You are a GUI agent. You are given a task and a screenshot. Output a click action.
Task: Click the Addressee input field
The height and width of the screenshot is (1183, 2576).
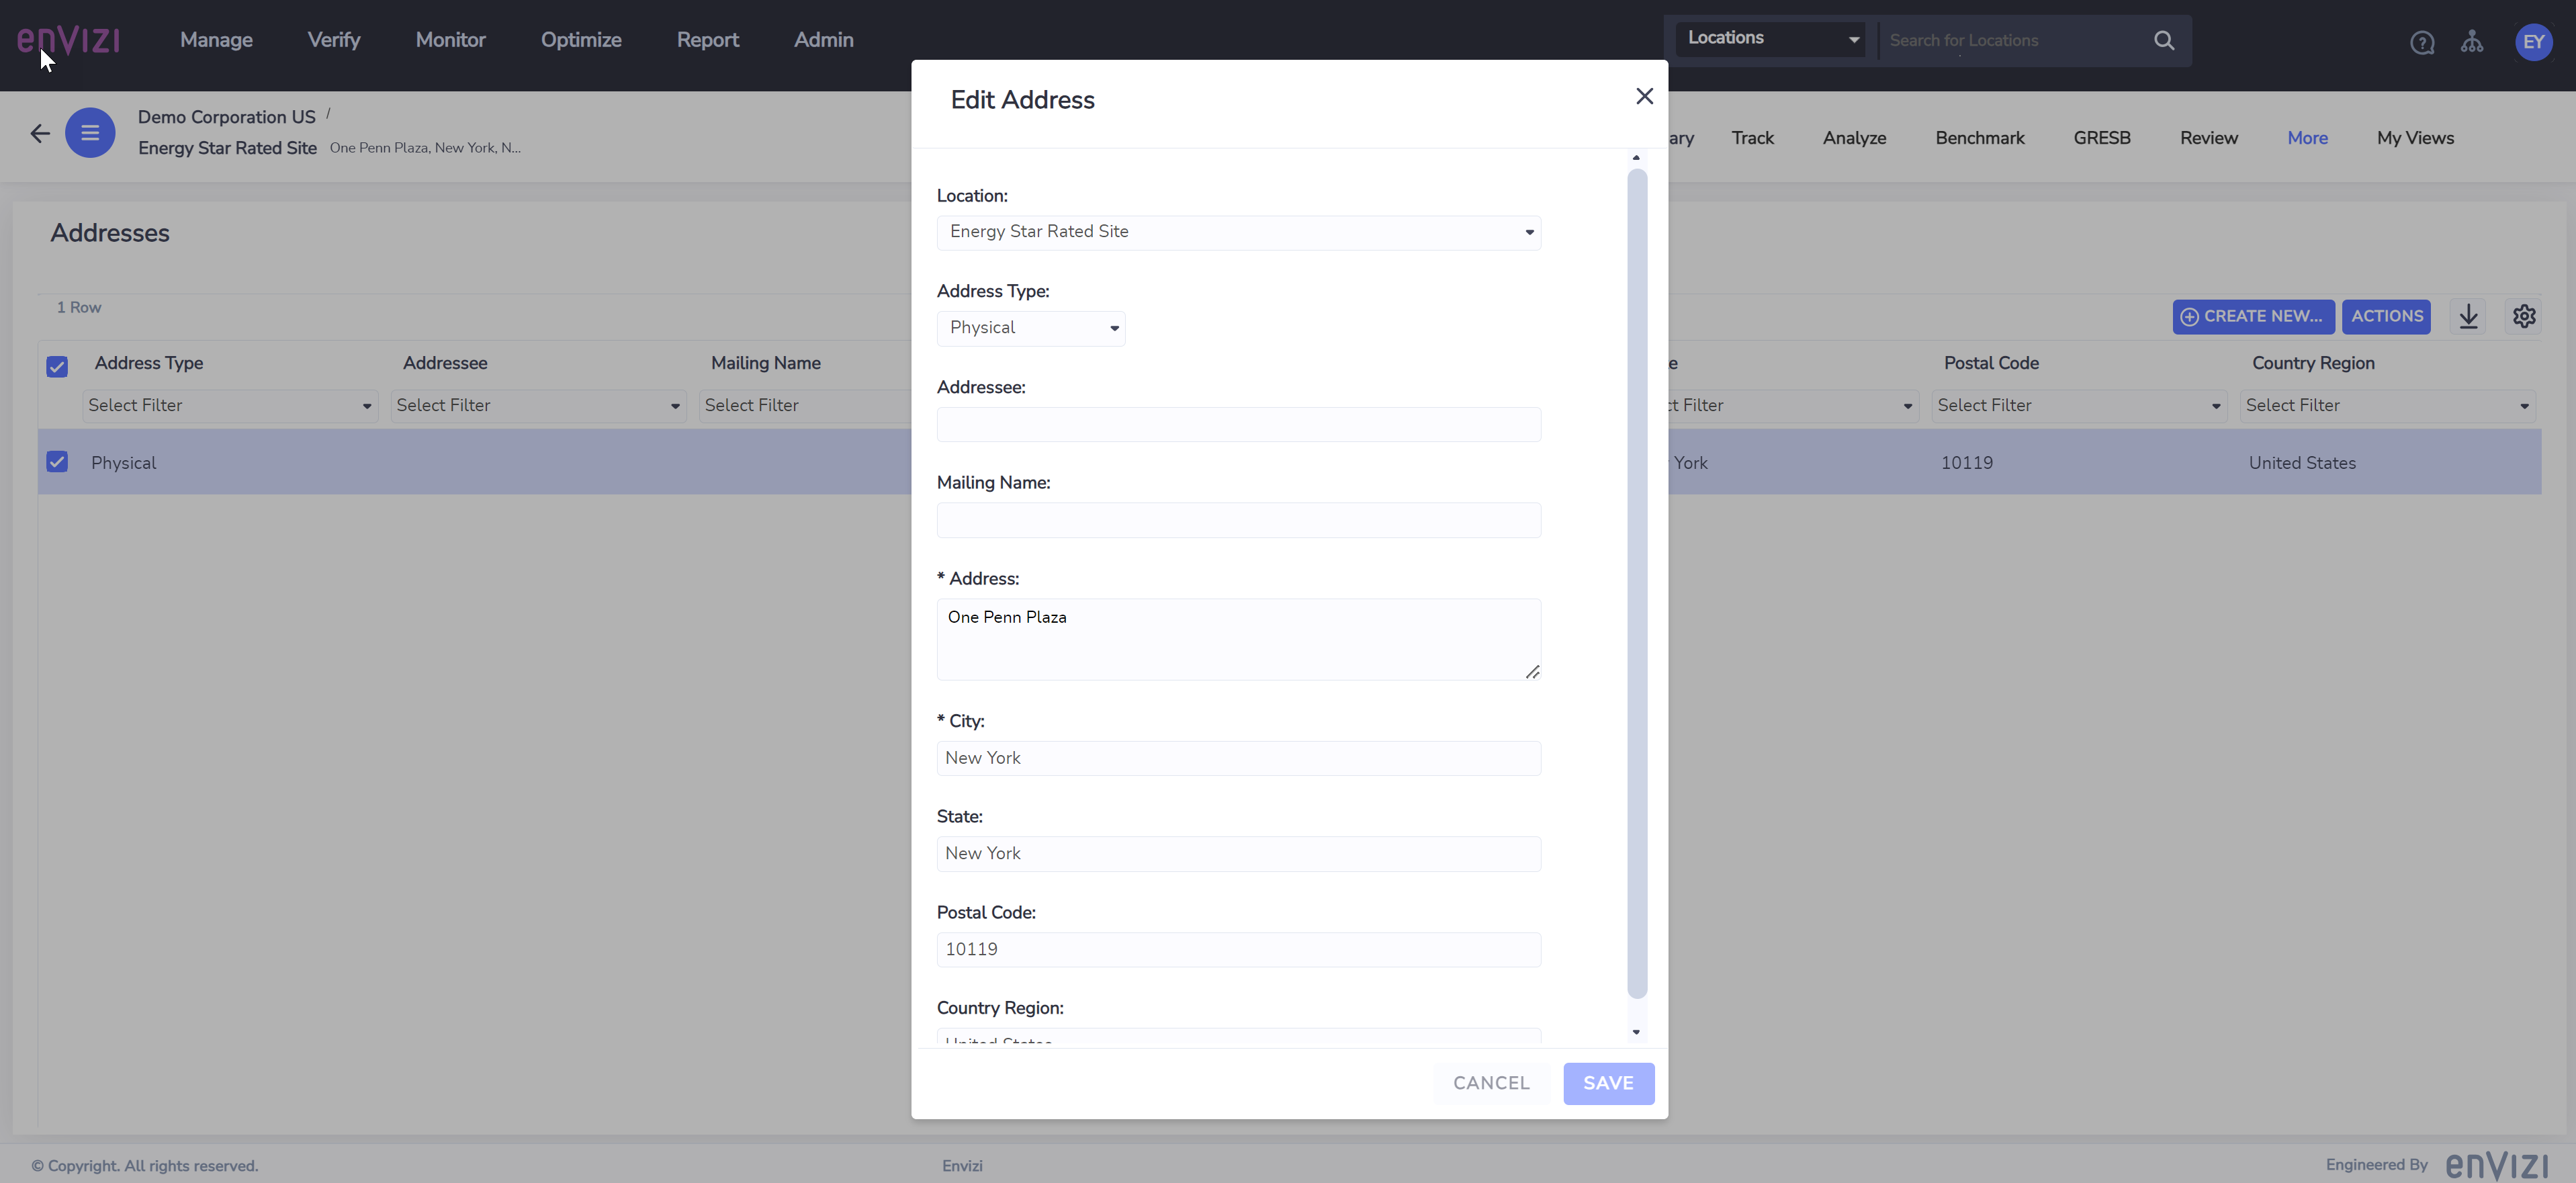[1238, 424]
